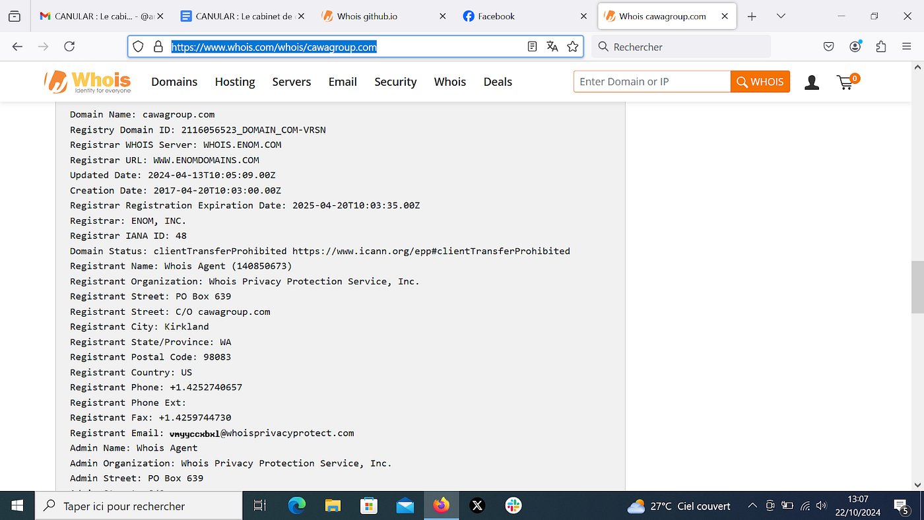The height and width of the screenshot is (520, 924).
Task: Click the translate page icon
Action: click(552, 47)
